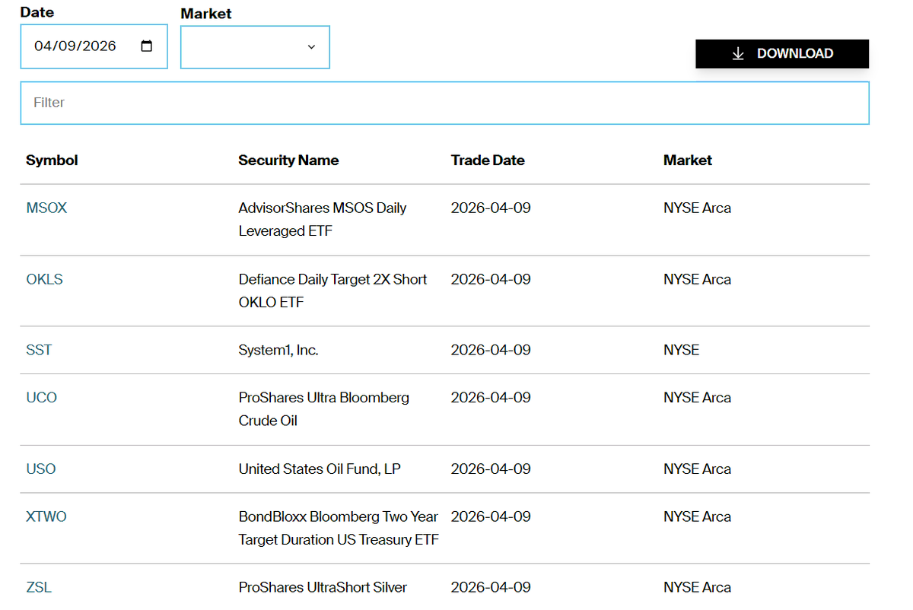Open the MSOX symbol link

click(x=46, y=208)
